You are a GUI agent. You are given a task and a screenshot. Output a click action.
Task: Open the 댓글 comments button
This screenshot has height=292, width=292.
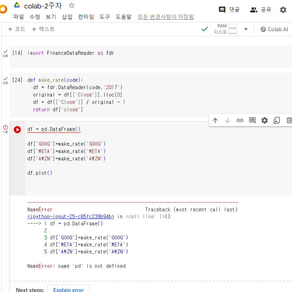(x=229, y=9)
